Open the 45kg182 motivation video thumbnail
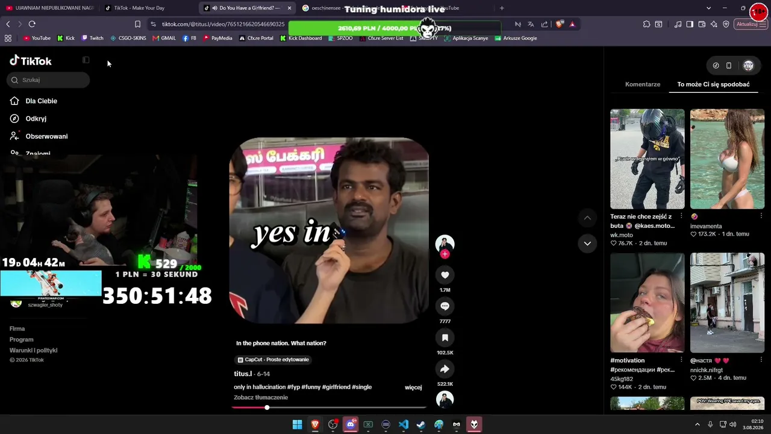The height and width of the screenshot is (434, 771). [648, 303]
